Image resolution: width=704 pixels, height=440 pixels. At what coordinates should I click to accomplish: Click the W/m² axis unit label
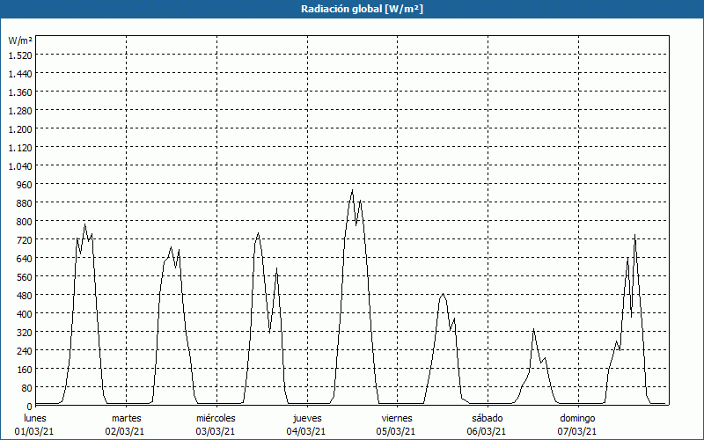[20, 40]
